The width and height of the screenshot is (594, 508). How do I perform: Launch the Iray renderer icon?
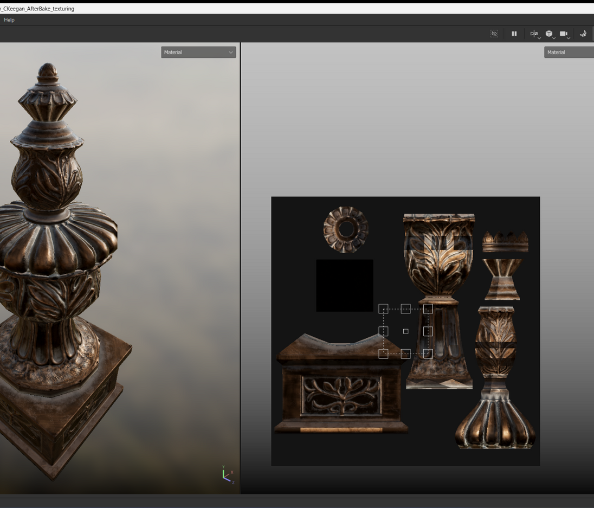pyautogui.click(x=583, y=34)
